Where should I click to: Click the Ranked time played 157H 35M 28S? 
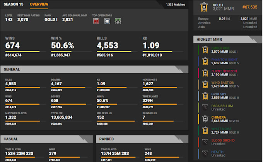tap(115, 153)
